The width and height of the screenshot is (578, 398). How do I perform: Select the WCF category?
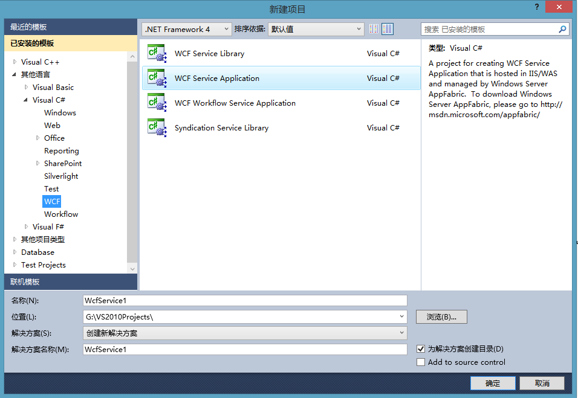(x=52, y=201)
